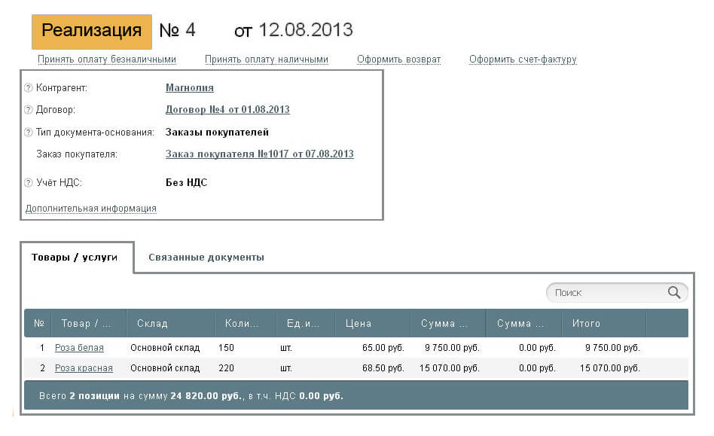
Task: Open counterparty Магнолия link
Action: 189,88
